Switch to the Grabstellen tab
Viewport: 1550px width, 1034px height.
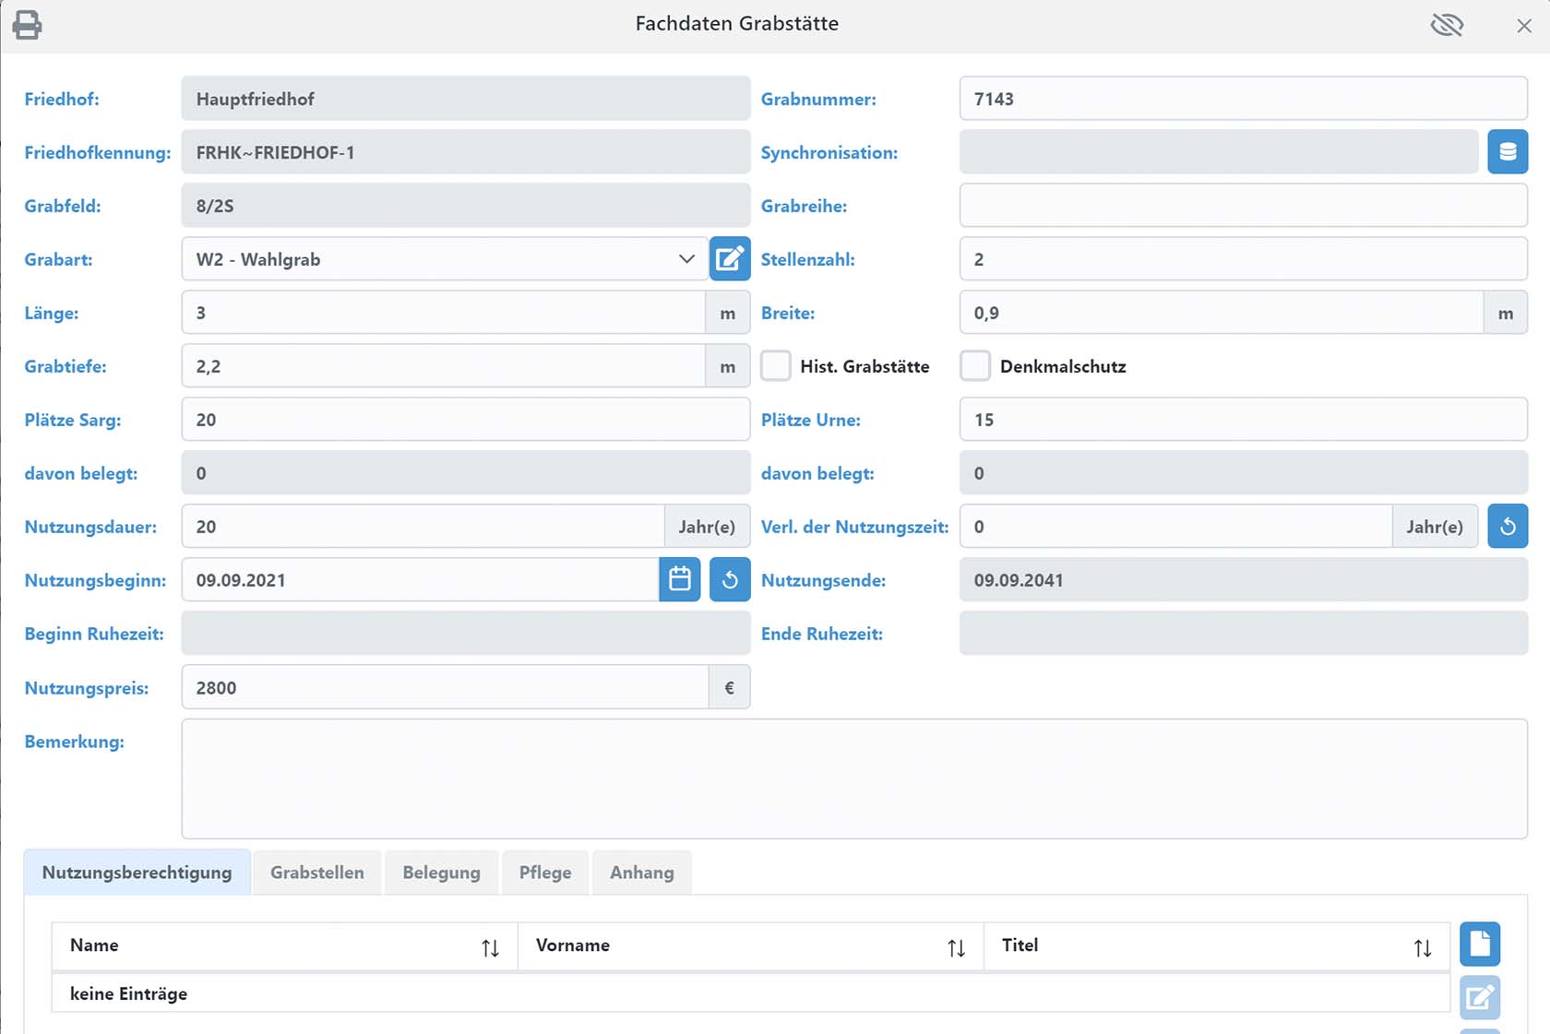316,873
